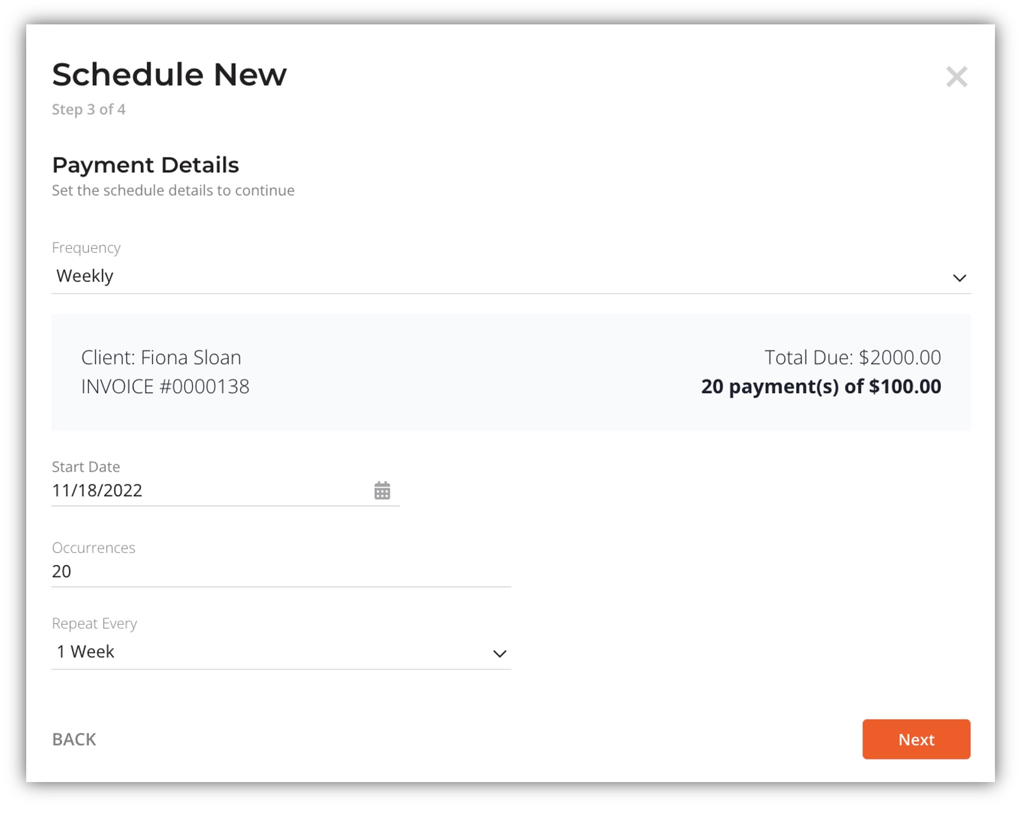Click the INVOICE #0000138 text
1023x818 pixels.
pos(165,386)
